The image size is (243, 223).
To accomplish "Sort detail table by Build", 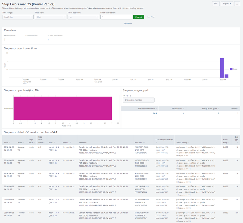I will pos(52,143).
